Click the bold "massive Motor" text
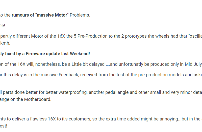Viewport: 202px width, 132px height. (x=52, y=15)
